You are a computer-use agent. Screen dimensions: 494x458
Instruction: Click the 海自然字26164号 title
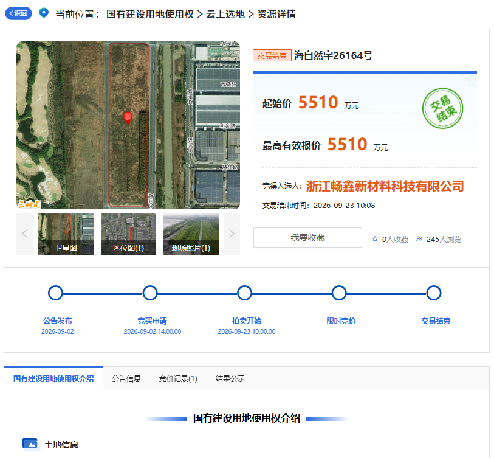[x=334, y=55]
